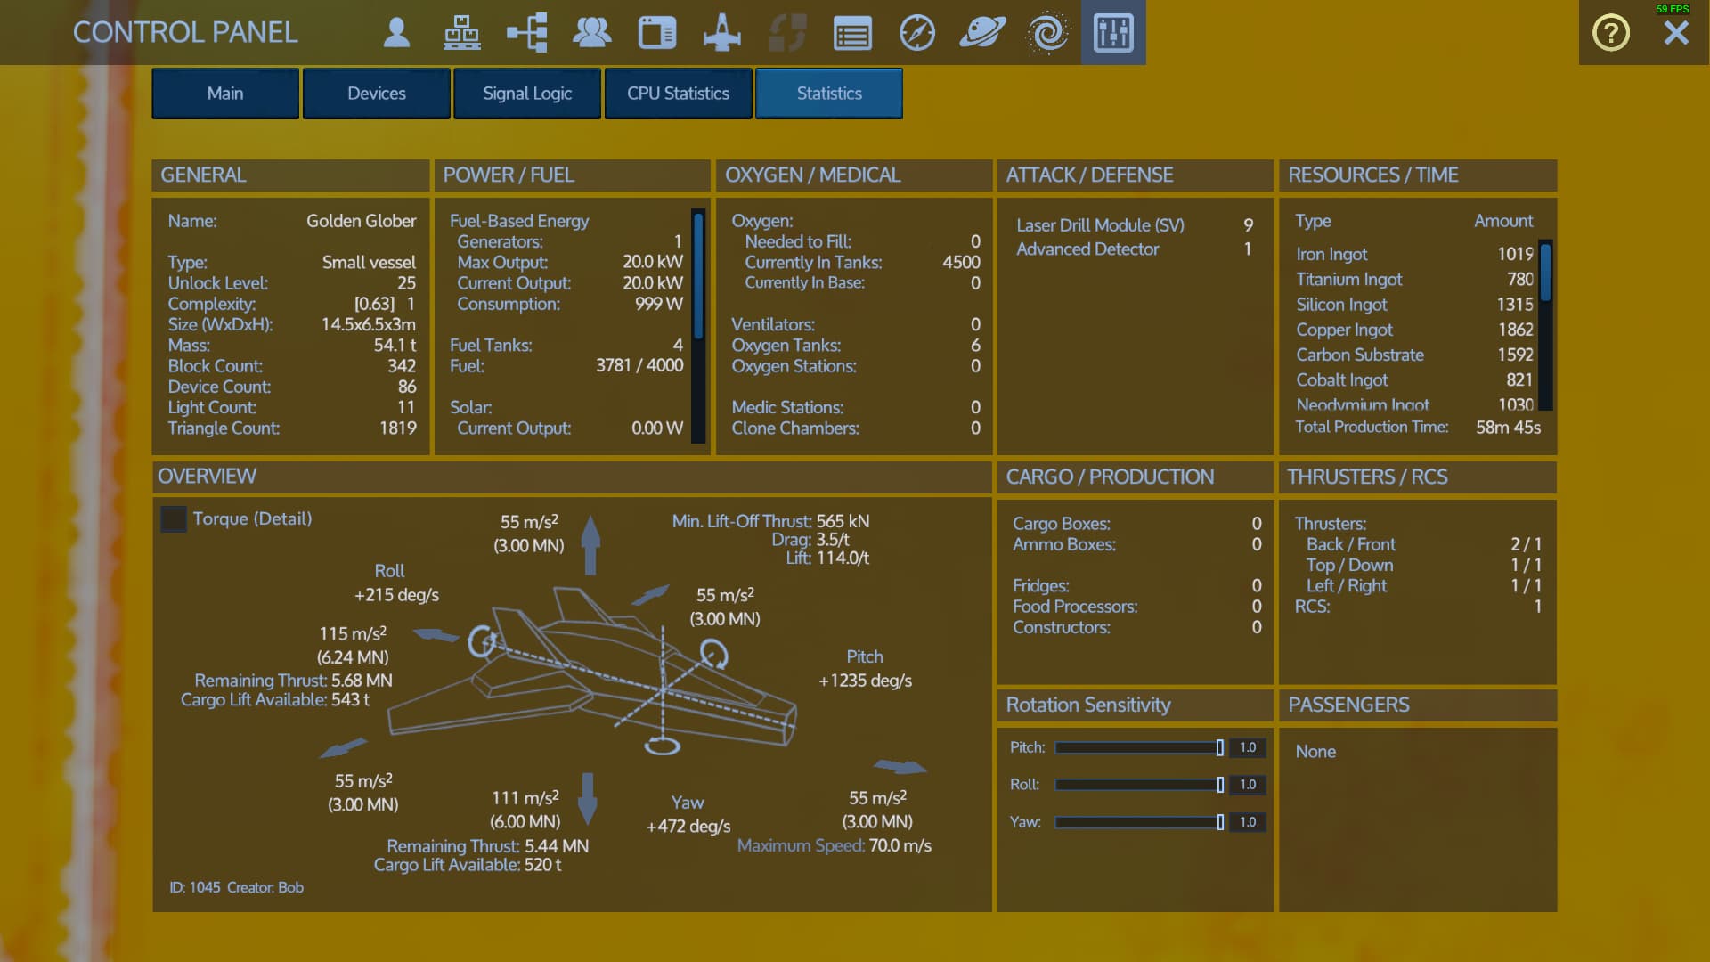
Task: Open the player profile icon
Action: click(396, 33)
